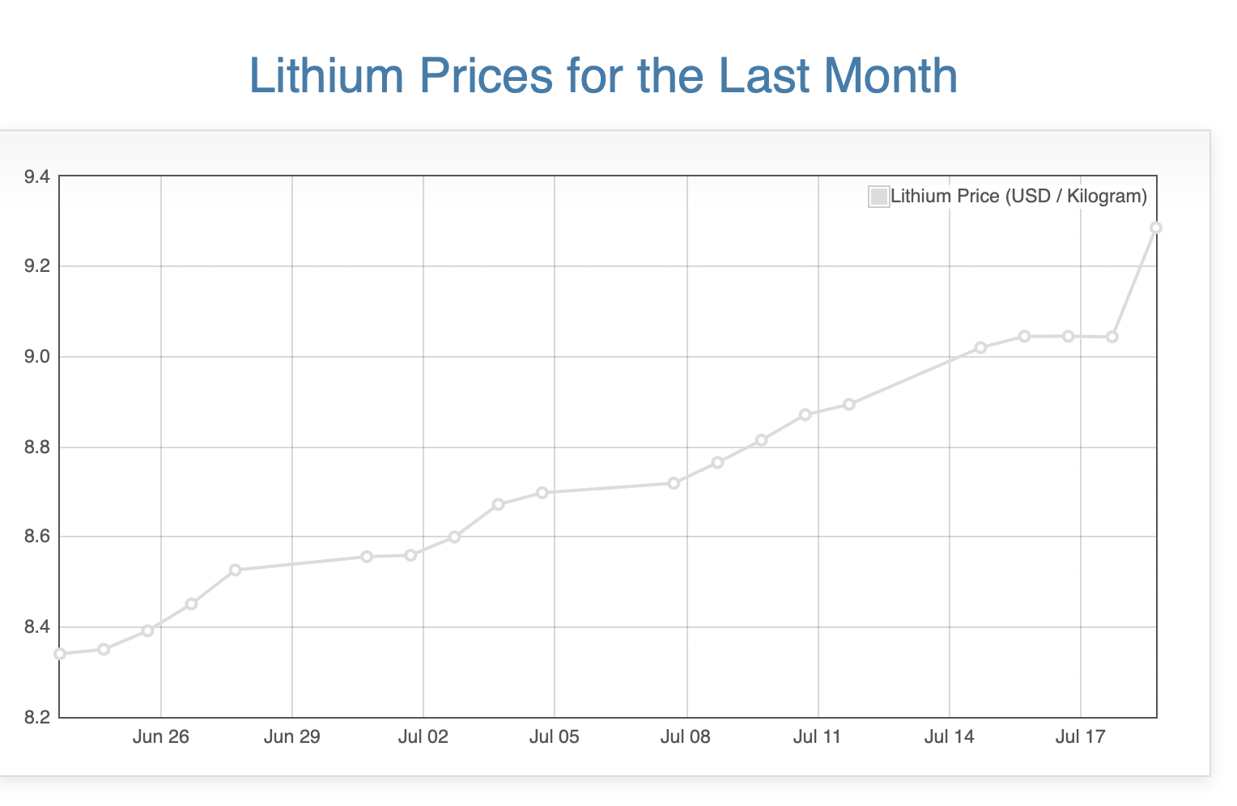Click the Lithium Price legend color swatch
This screenshot has width=1237, height=806.
[x=878, y=197]
